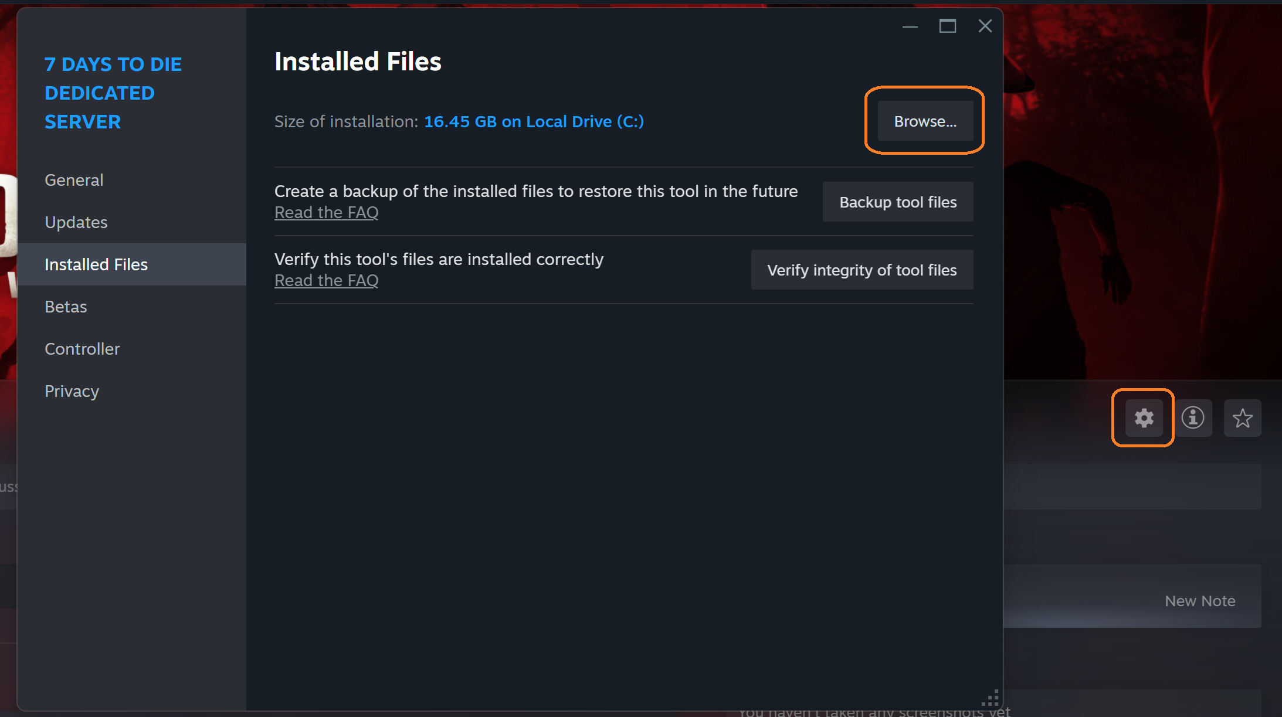Click the 16.45 GB Local Drive link
The image size is (1282, 717).
click(534, 121)
